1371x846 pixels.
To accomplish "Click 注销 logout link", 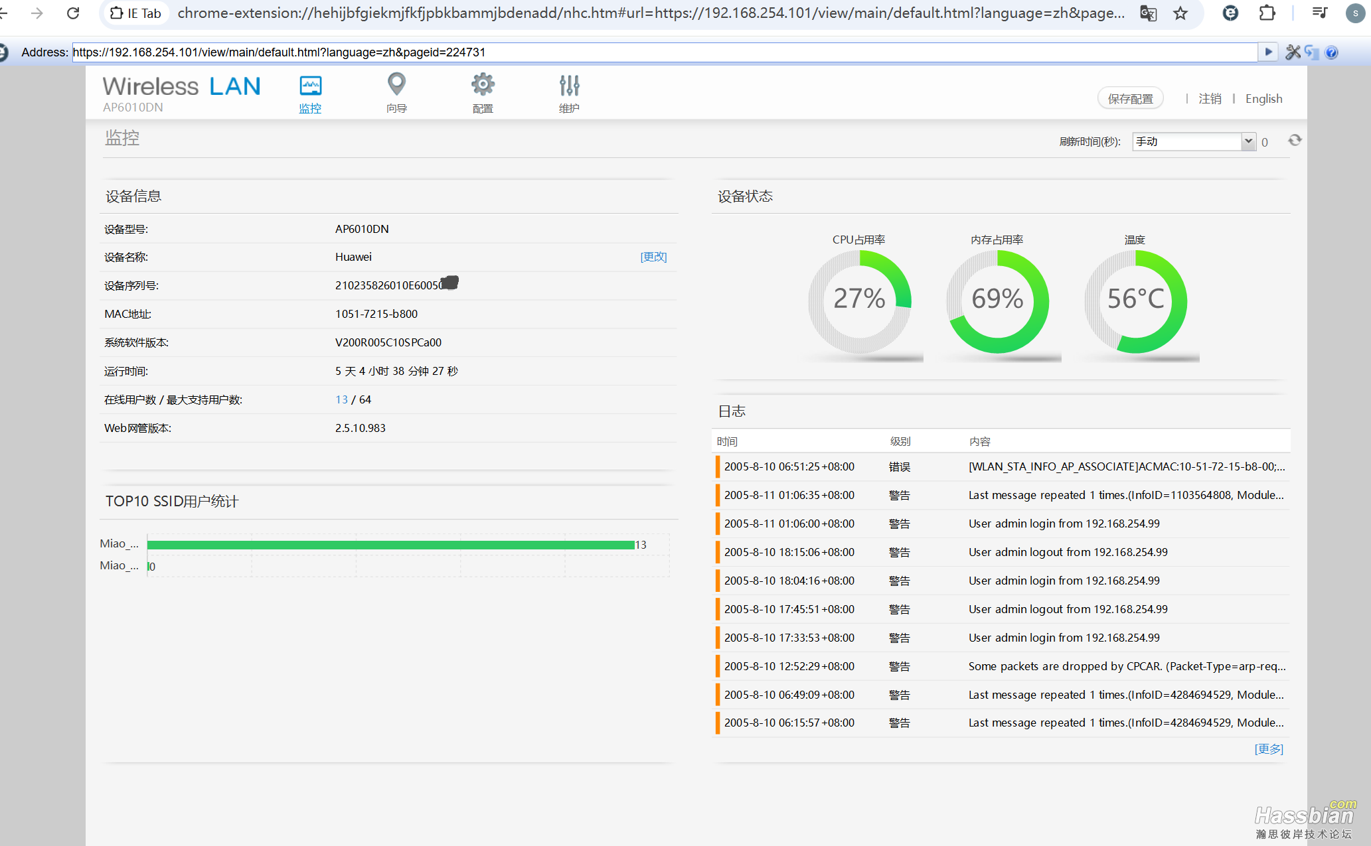I will 1210,99.
